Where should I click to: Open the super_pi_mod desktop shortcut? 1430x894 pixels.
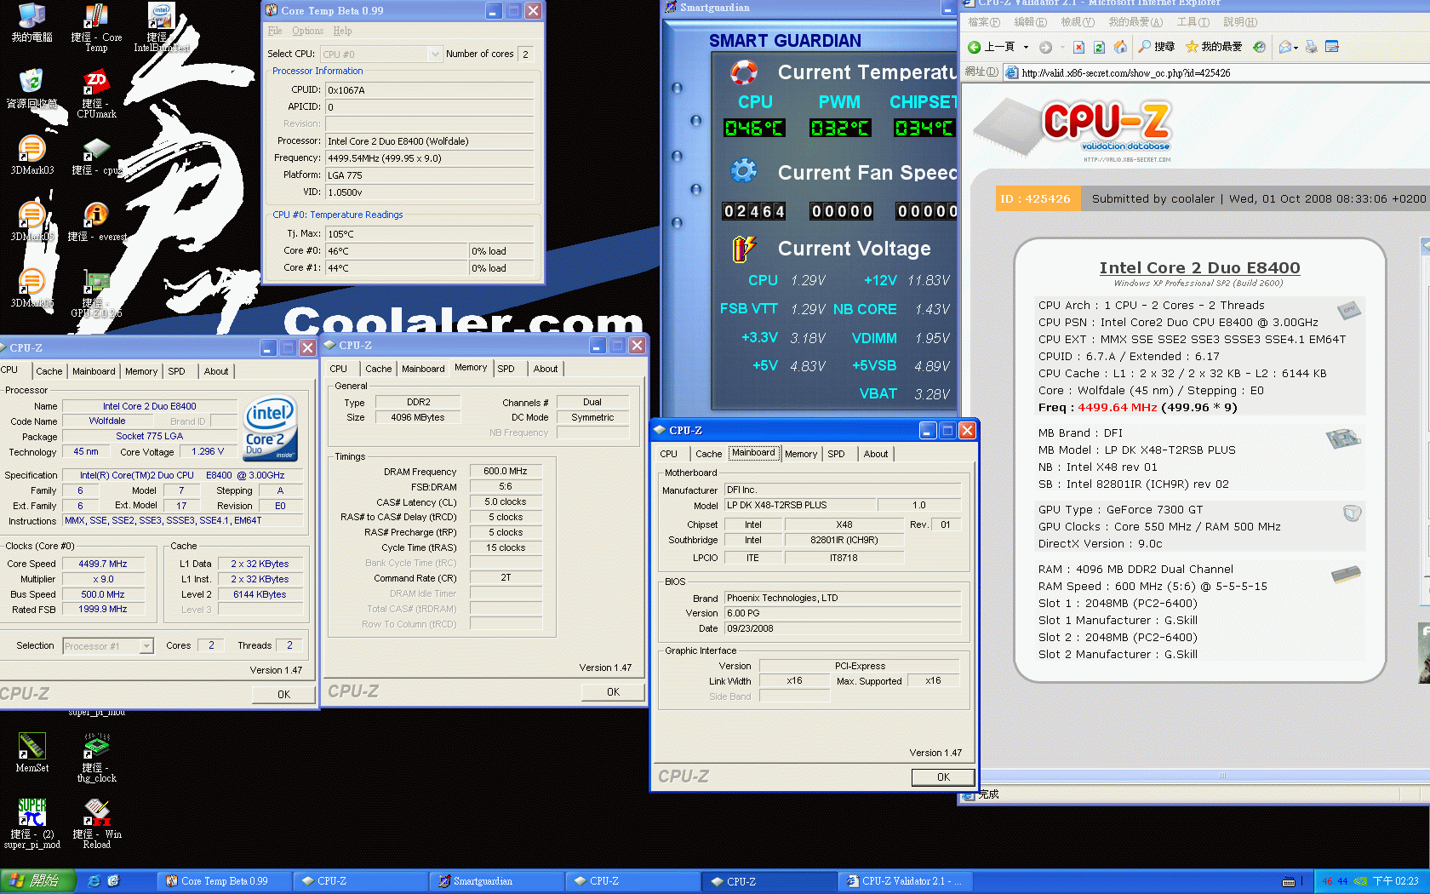[x=31, y=824]
